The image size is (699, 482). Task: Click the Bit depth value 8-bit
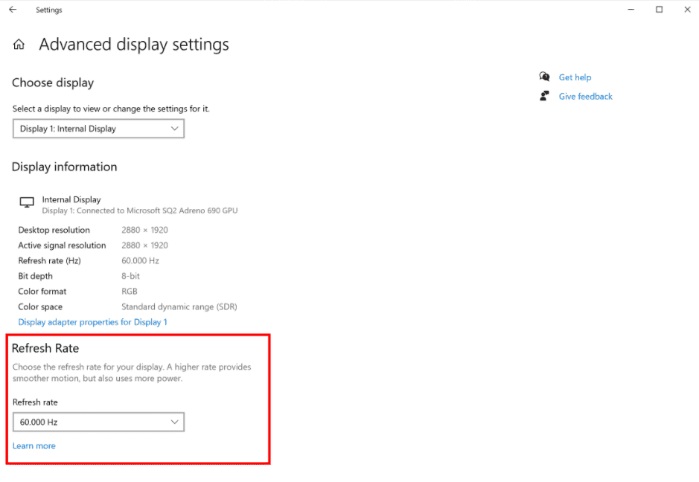[130, 276]
